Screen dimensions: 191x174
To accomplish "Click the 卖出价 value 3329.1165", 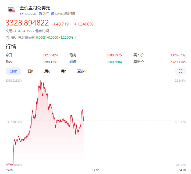I will [x=178, y=62].
